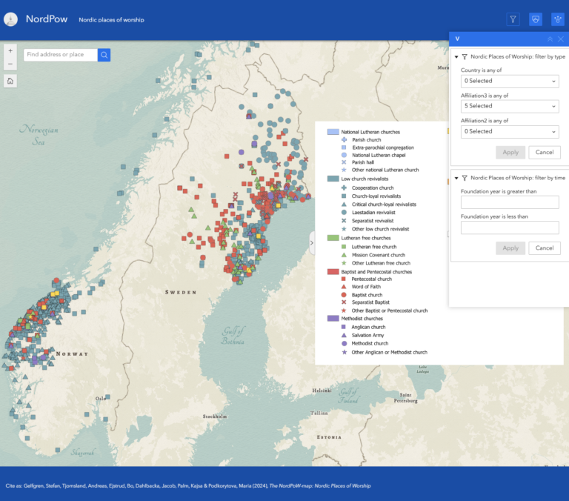
Task: Click the NordPow round logo
Action: 10,19
